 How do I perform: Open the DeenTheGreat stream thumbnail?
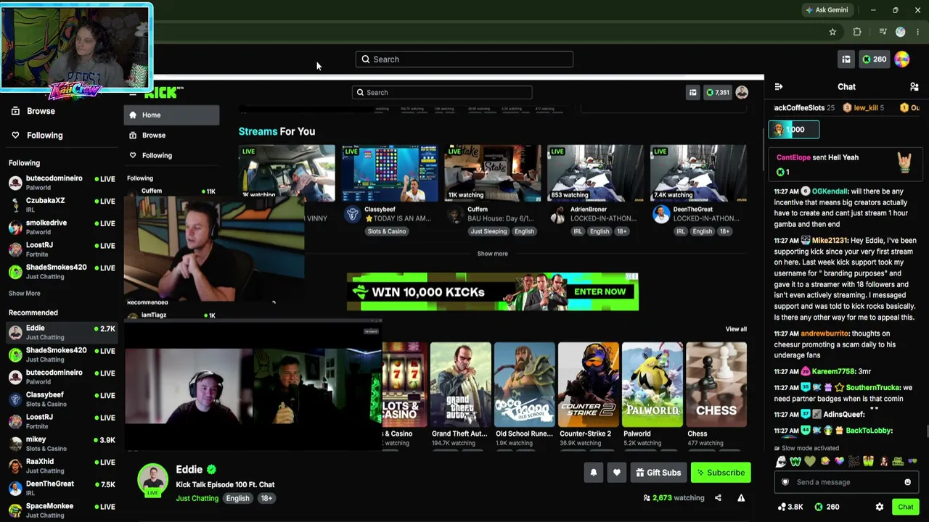coord(699,173)
